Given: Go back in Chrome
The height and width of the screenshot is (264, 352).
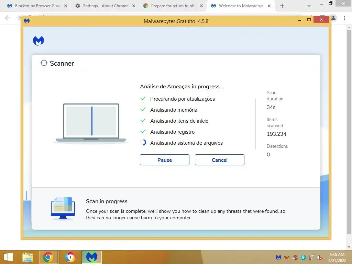Looking at the screenshot, I should (8, 18).
